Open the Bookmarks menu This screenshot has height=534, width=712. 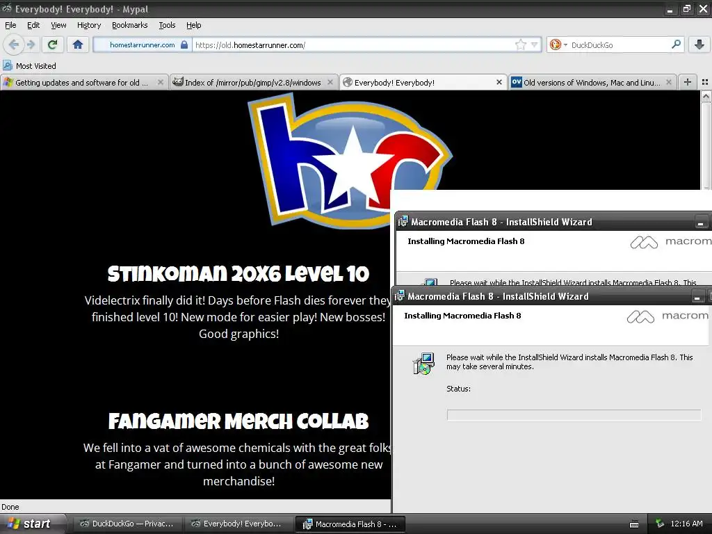[x=130, y=25]
